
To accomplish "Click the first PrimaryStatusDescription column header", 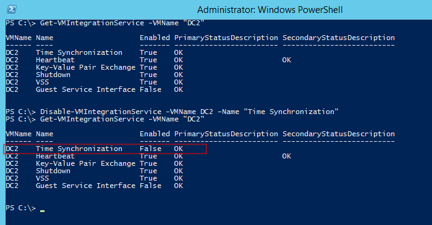I will 226,38.
